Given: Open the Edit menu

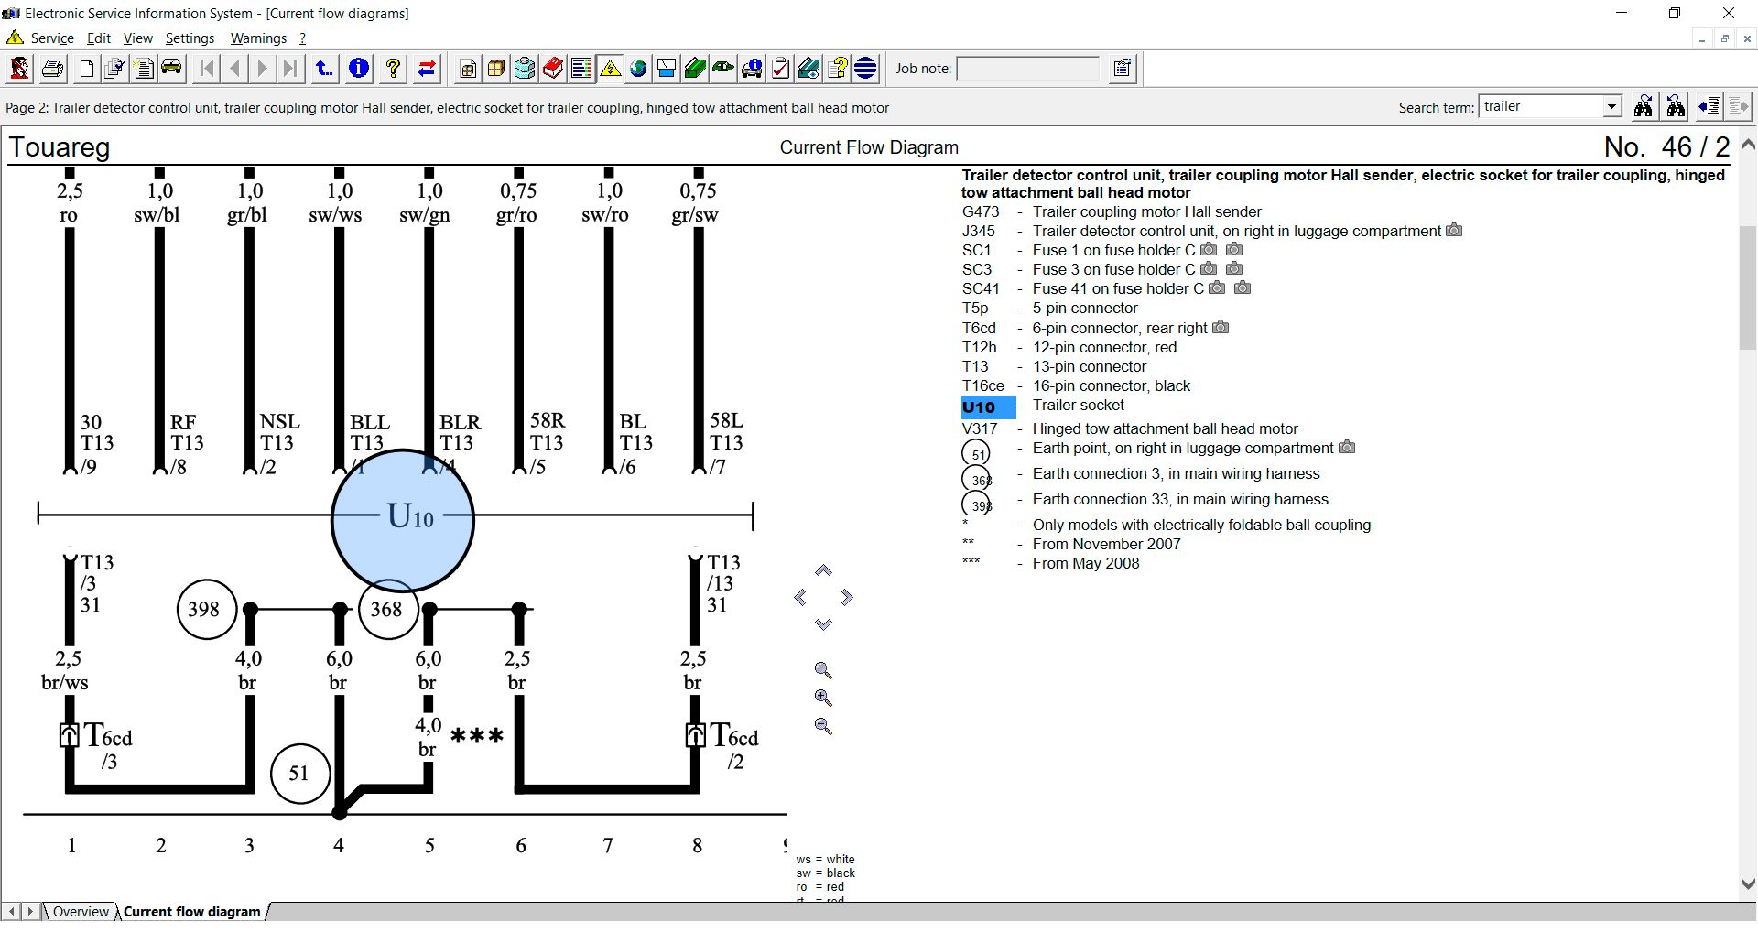Looking at the screenshot, I should (x=98, y=38).
